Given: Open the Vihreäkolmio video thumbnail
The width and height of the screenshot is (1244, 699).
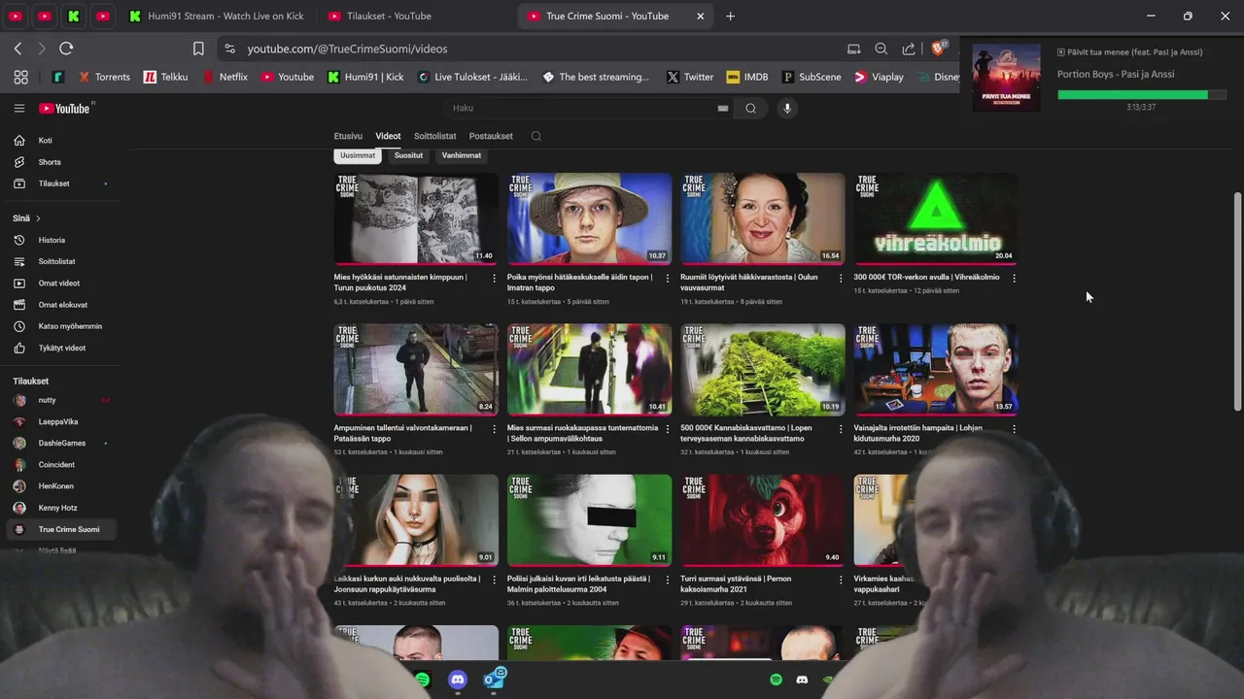Looking at the screenshot, I should [935, 218].
